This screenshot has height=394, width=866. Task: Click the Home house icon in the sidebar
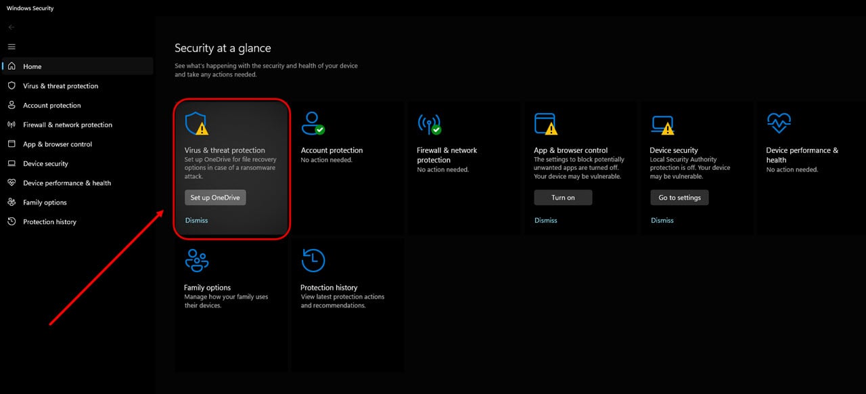pyautogui.click(x=11, y=66)
